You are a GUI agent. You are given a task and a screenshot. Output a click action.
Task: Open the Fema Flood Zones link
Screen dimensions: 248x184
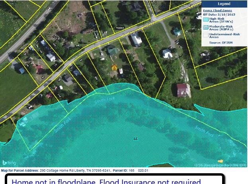(217, 10)
